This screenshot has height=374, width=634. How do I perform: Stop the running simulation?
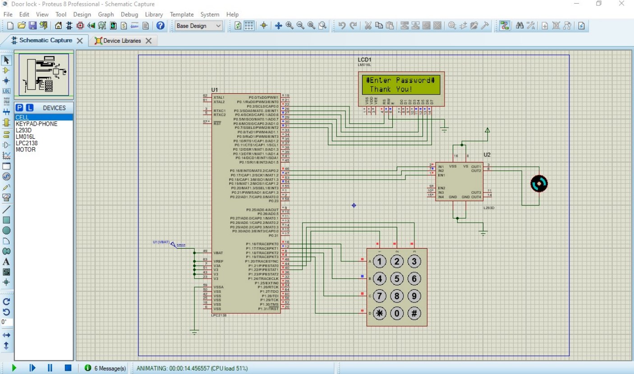(68, 368)
